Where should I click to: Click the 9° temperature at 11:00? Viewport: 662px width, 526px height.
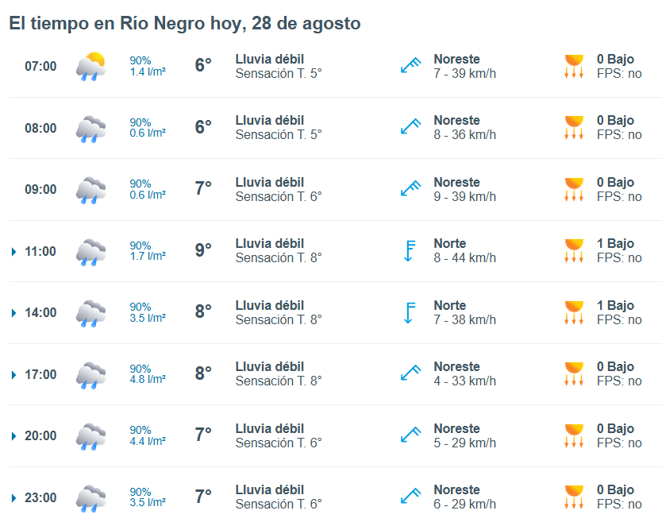coord(203,250)
